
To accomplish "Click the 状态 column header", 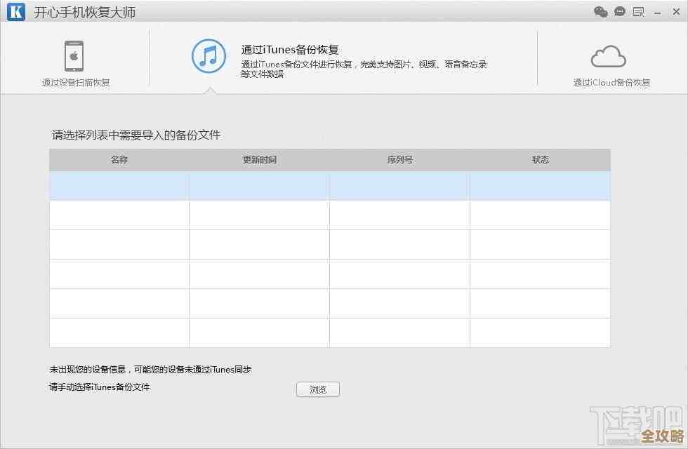I will pyautogui.click(x=540, y=160).
